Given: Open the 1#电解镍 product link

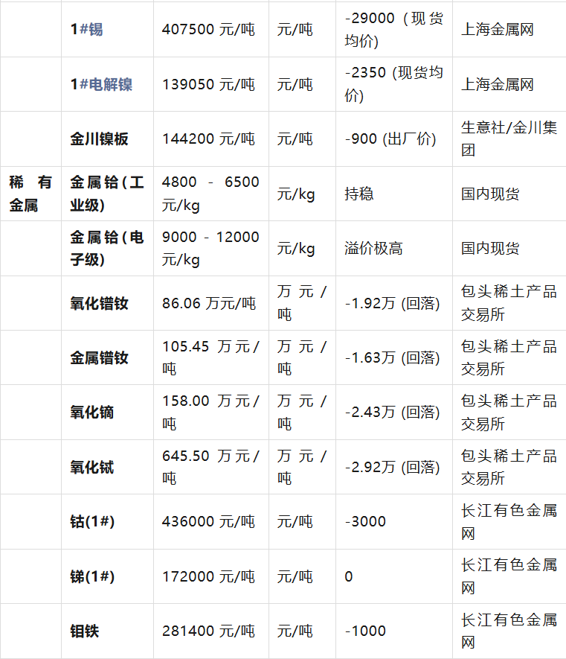Looking at the screenshot, I should [101, 84].
